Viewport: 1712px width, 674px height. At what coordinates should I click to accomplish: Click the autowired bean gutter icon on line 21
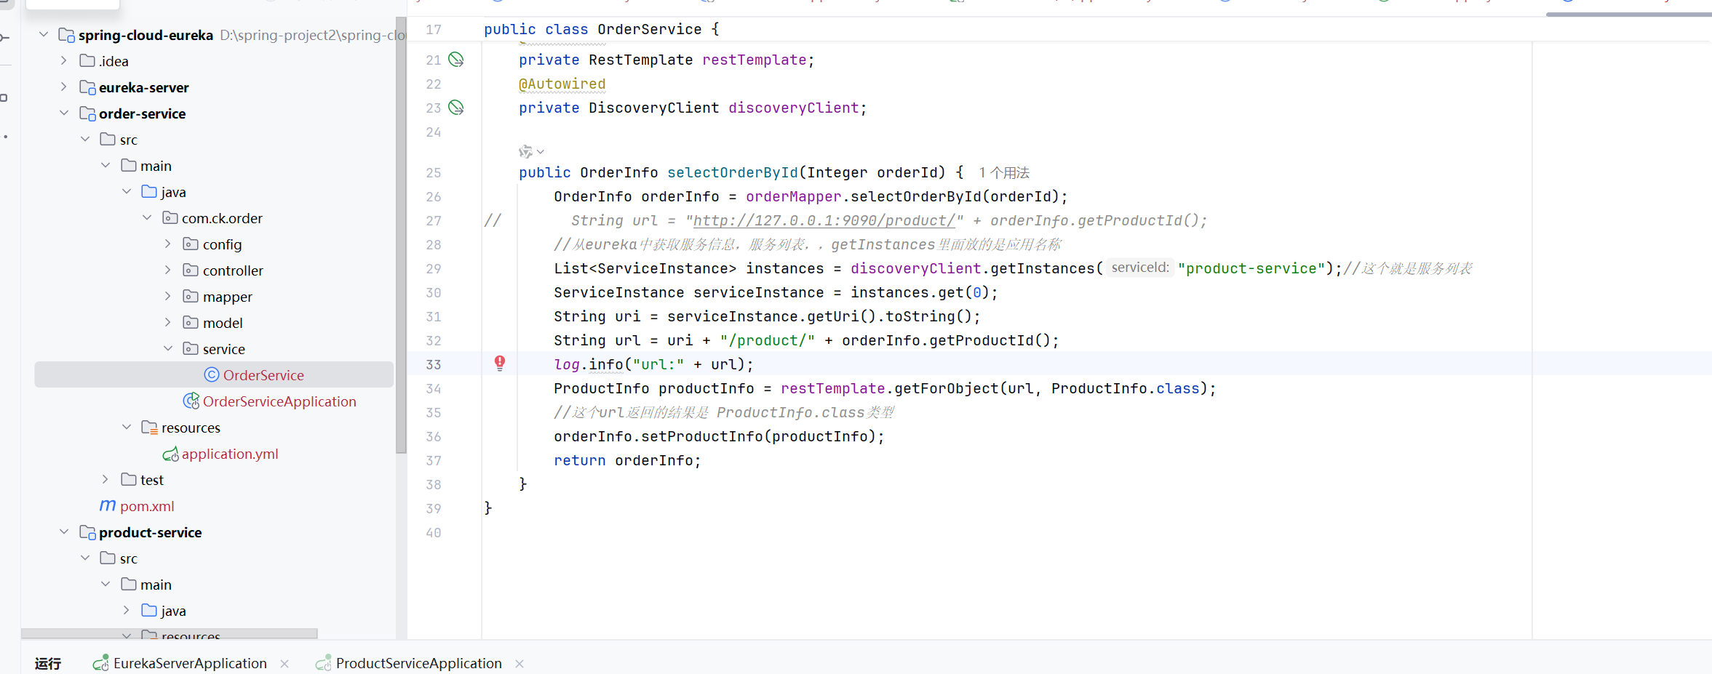coord(456,60)
